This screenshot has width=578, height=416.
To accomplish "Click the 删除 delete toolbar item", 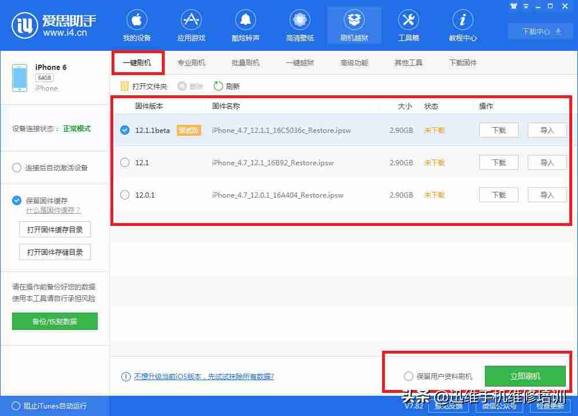I will tap(190, 86).
